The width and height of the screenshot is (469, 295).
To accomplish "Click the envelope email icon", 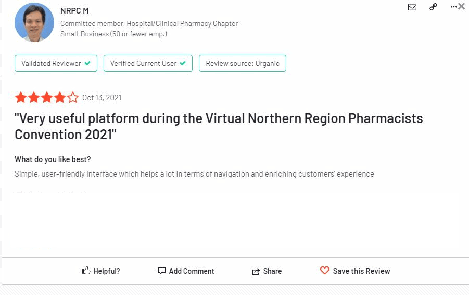I will tap(412, 7).
